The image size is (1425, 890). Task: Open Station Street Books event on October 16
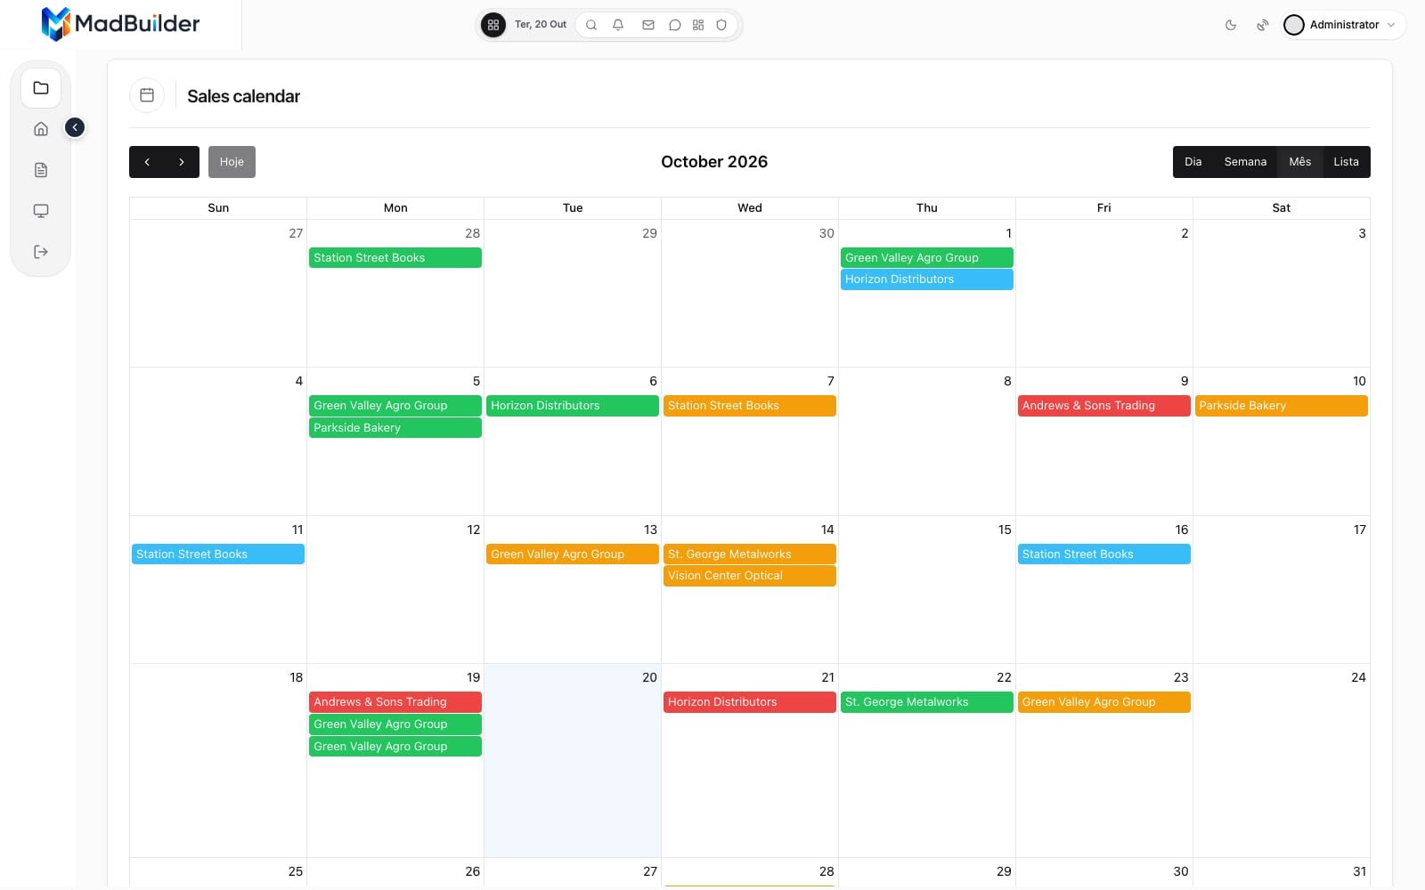tap(1104, 554)
